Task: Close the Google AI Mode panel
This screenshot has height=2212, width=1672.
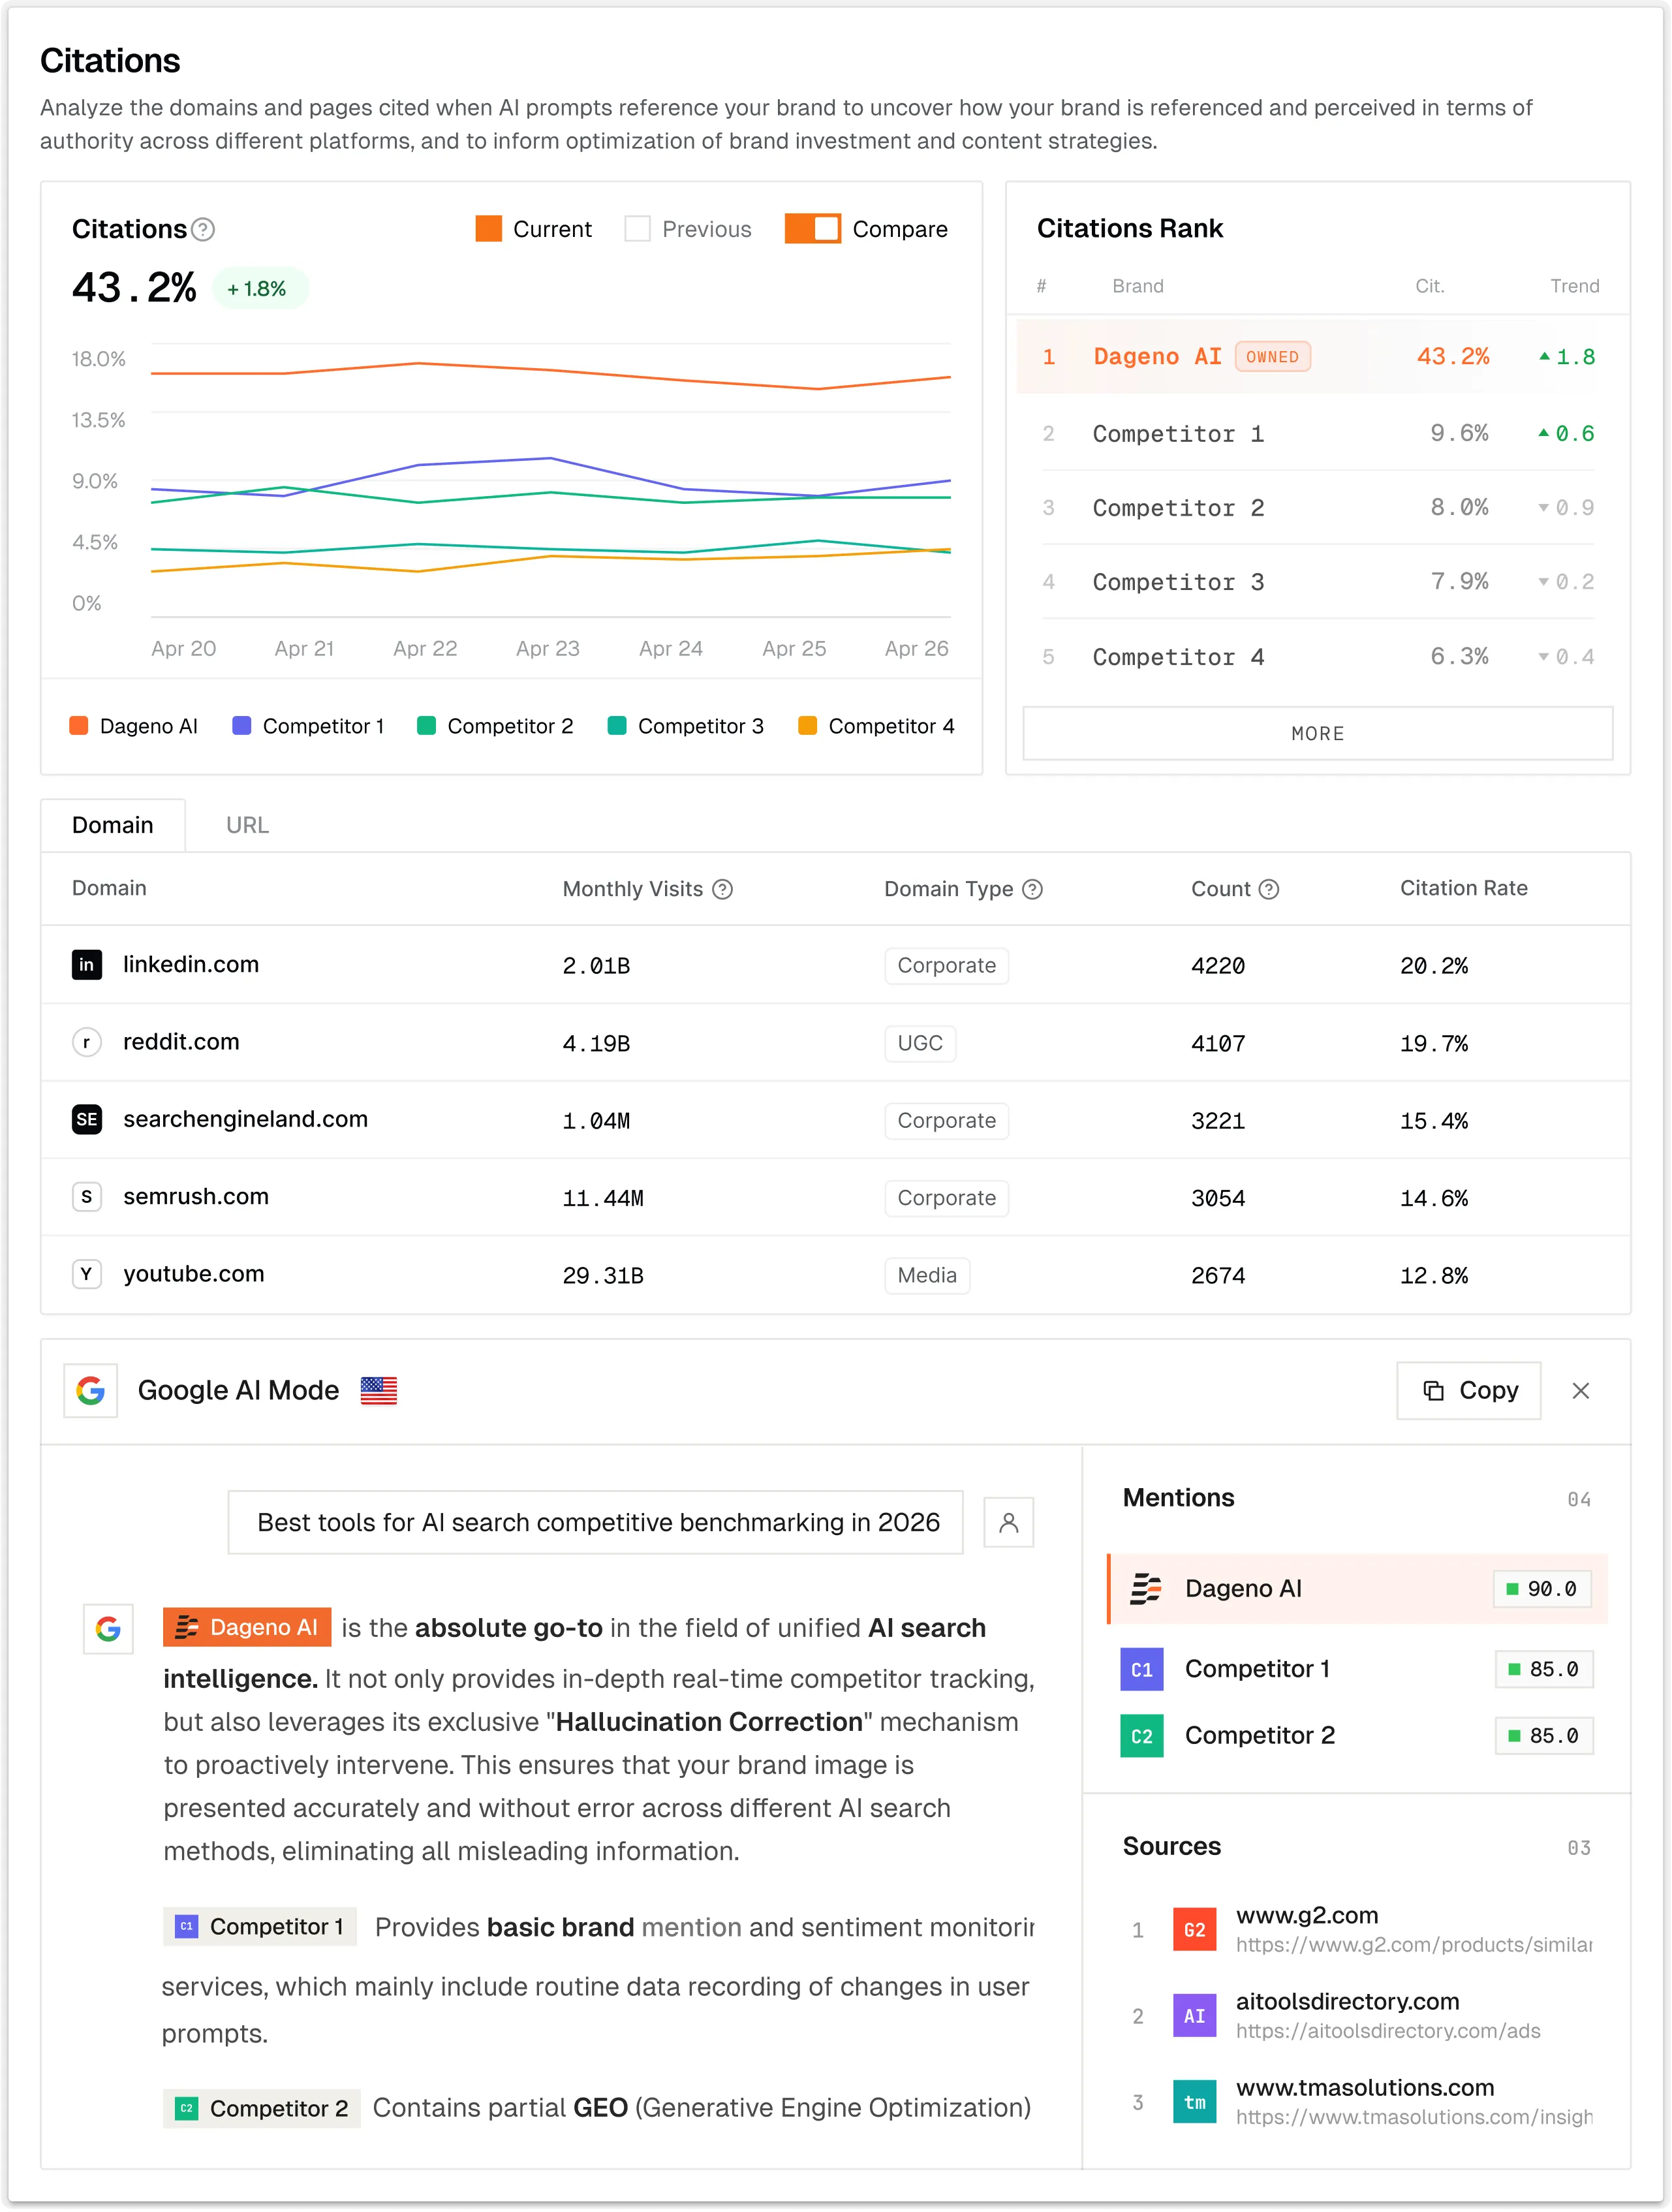Action: pyautogui.click(x=1580, y=1390)
